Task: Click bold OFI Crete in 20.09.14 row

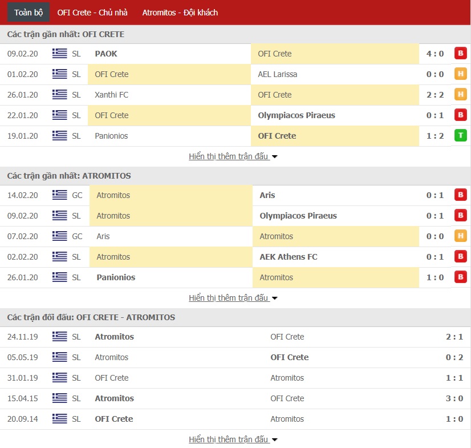Action: [x=114, y=419]
